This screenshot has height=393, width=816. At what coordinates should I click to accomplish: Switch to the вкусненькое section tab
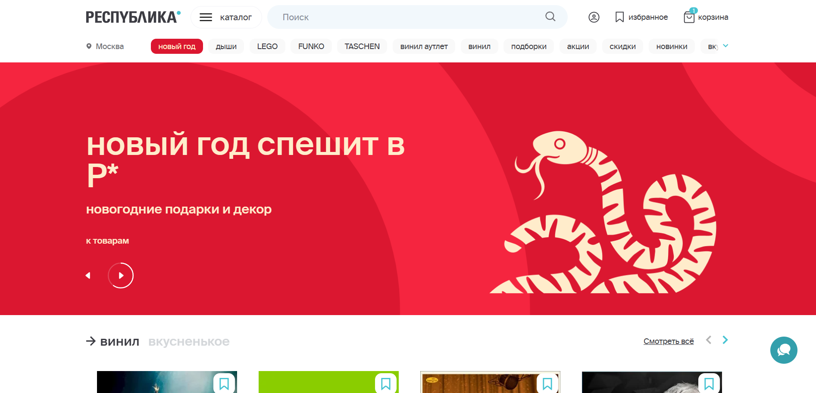(189, 342)
